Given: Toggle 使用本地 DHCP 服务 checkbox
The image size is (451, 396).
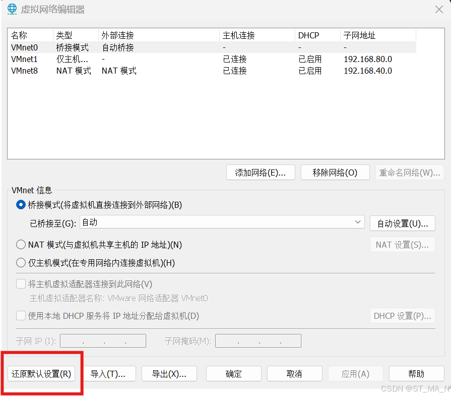Looking at the screenshot, I should click(21, 316).
